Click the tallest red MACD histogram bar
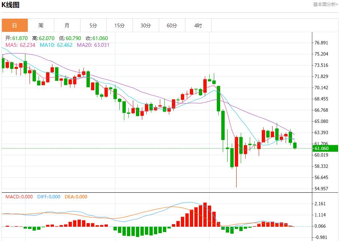This screenshot has width=340, height=241. pyautogui.click(x=205, y=214)
